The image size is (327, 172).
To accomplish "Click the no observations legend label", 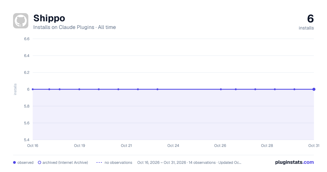I will pyautogui.click(x=118, y=162).
